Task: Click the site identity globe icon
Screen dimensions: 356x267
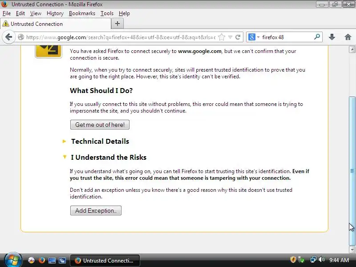Action: coord(21,37)
